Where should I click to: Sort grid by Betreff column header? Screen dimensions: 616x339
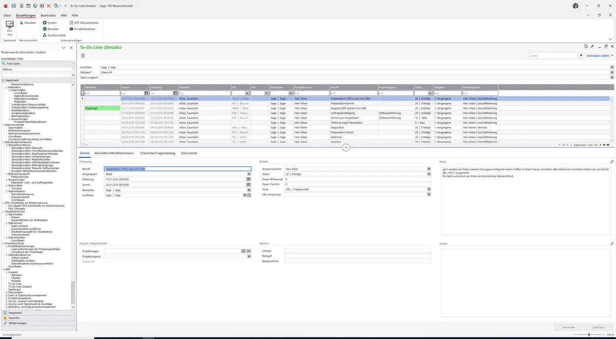tap(353, 87)
